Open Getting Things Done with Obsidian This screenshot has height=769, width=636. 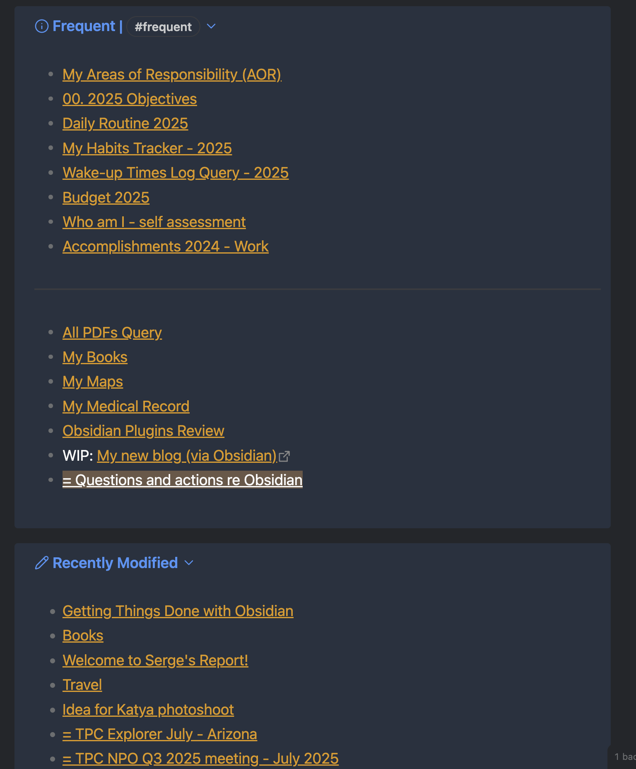[178, 611]
